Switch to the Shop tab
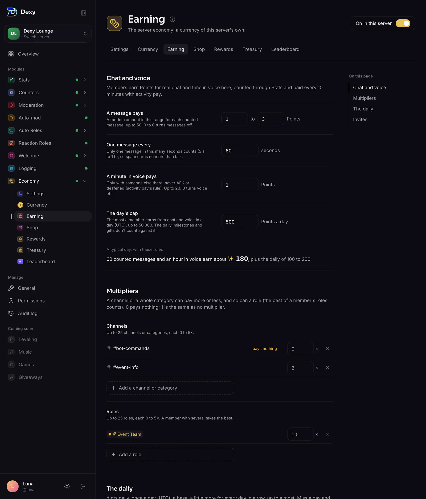The width and height of the screenshot is (426, 499). tap(199, 49)
